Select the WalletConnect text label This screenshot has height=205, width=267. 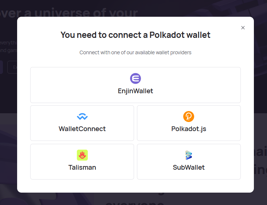point(82,129)
